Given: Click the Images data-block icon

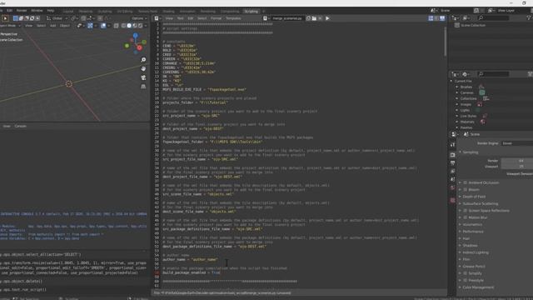Looking at the screenshot, I should [480, 104].
